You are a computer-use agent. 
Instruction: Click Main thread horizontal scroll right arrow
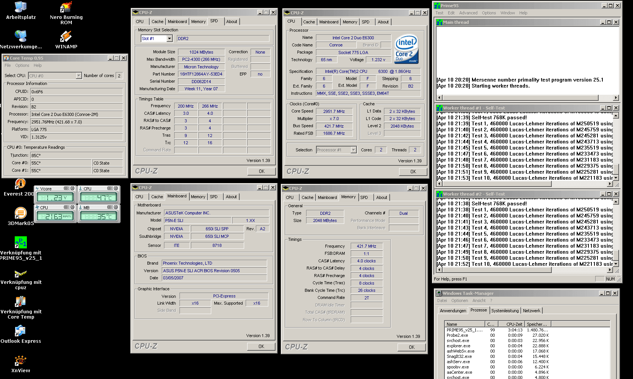pyautogui.click(x=616, y=98)
